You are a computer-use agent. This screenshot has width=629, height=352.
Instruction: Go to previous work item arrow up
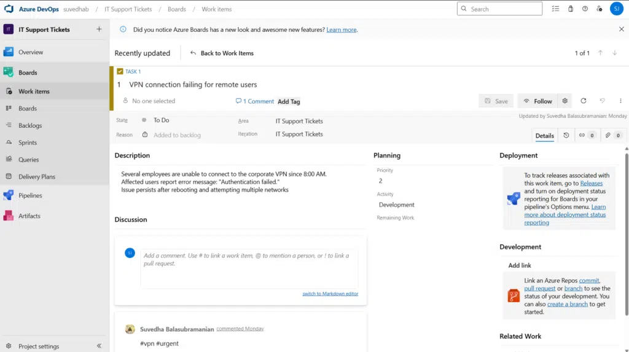(x=601, y=53)
